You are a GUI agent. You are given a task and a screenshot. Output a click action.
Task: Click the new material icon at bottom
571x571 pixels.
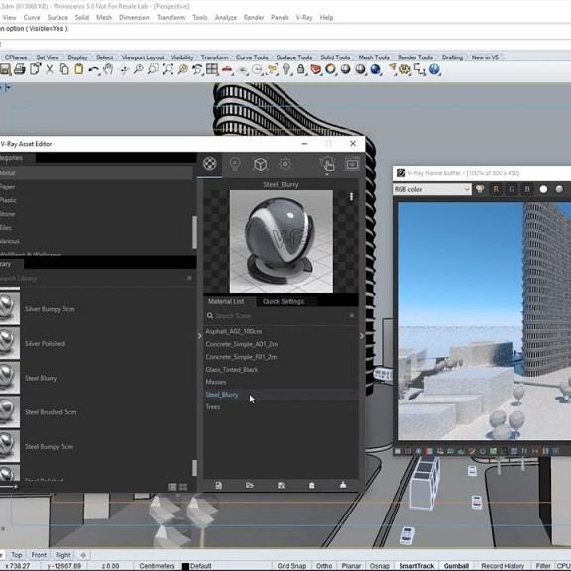(x=218, y=485)
